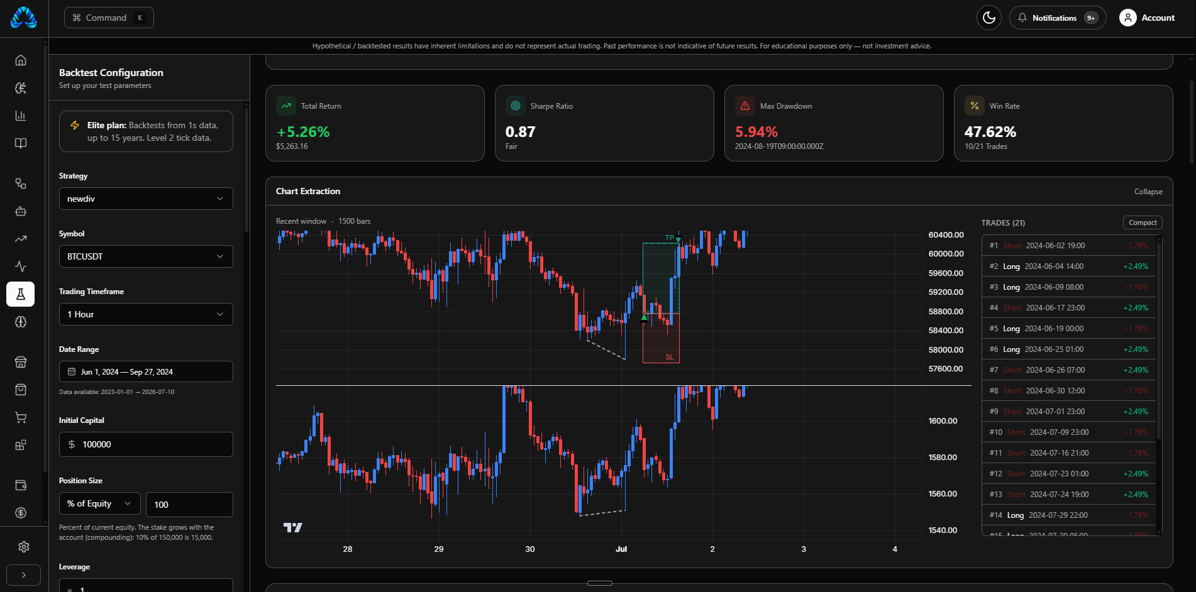The height and width of the screenshot is (592, 1196).
Task: Click the horizontal divider between chart panes
Action: coord(623,385)
